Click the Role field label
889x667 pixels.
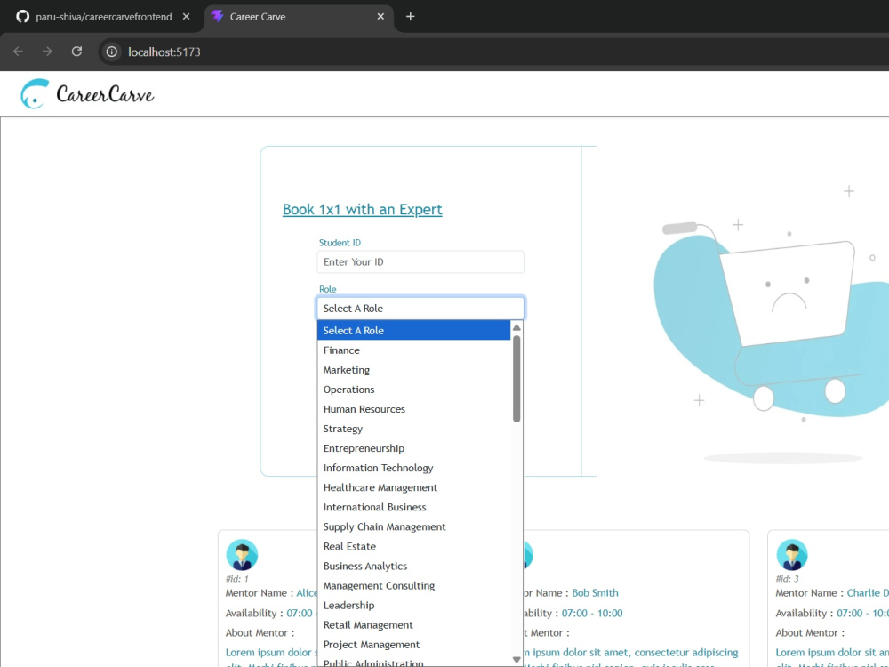[328, 289]
